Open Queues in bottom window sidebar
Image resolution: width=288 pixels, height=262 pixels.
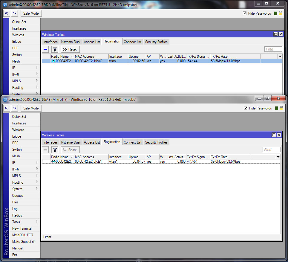click(x=18, y=195)
